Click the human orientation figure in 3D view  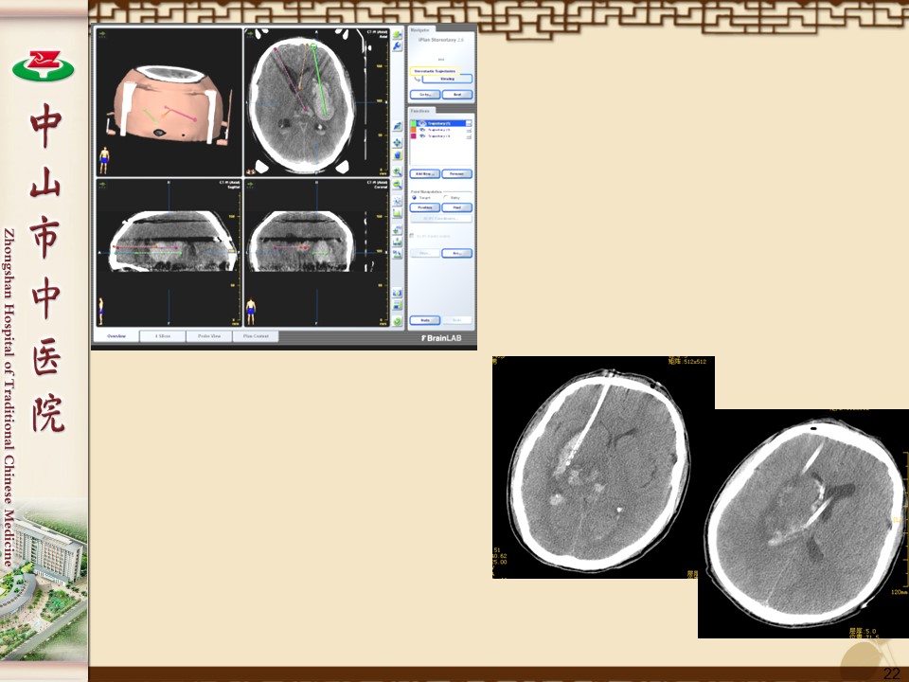(104, 161)
